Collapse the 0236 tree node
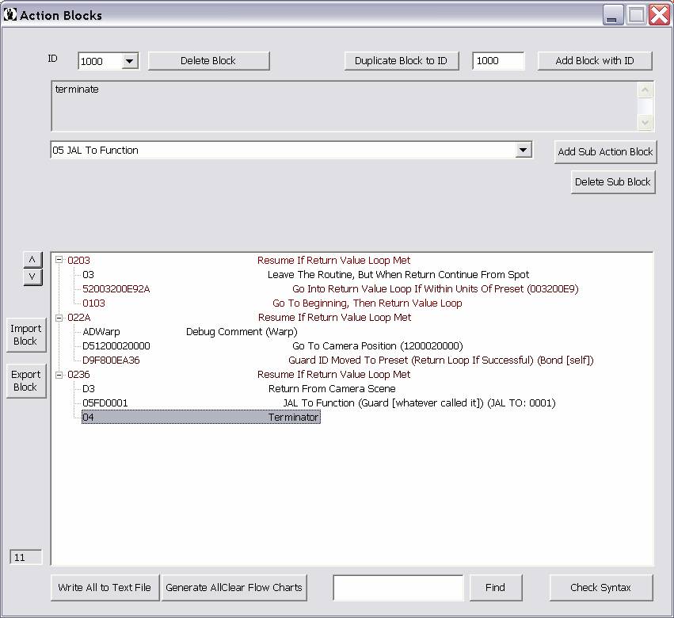 coord(59,375)
